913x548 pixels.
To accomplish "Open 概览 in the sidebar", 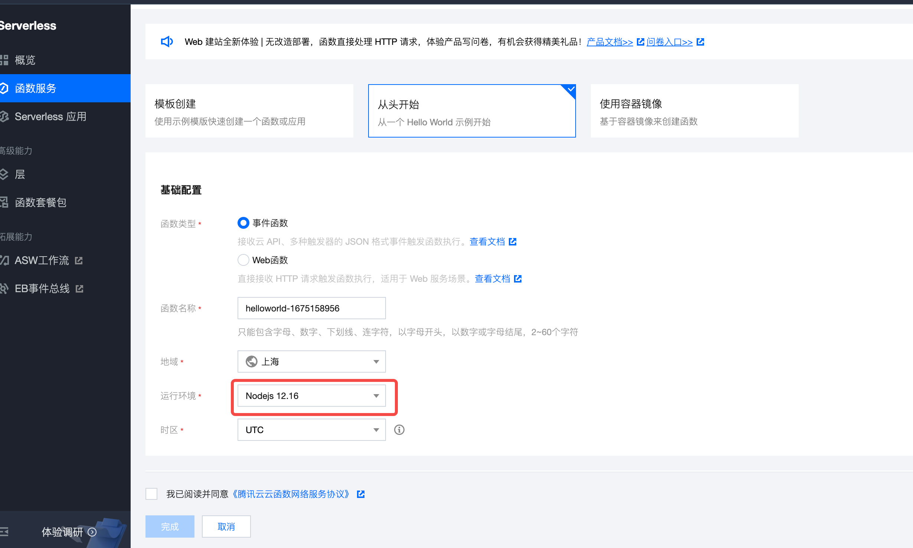I will [x=25, y=60].
